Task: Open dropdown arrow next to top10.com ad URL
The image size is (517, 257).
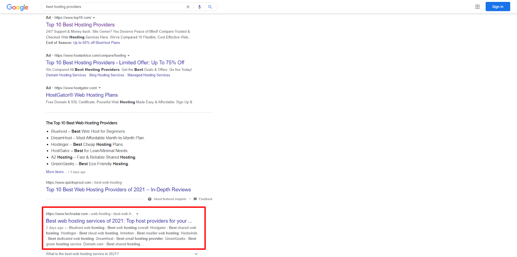Action: click(94, 18)
